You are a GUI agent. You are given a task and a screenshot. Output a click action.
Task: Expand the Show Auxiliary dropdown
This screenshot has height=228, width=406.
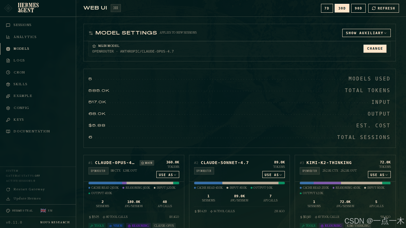366,33
